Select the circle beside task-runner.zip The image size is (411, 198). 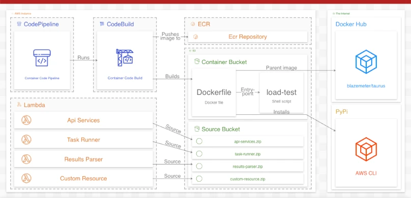199,154
